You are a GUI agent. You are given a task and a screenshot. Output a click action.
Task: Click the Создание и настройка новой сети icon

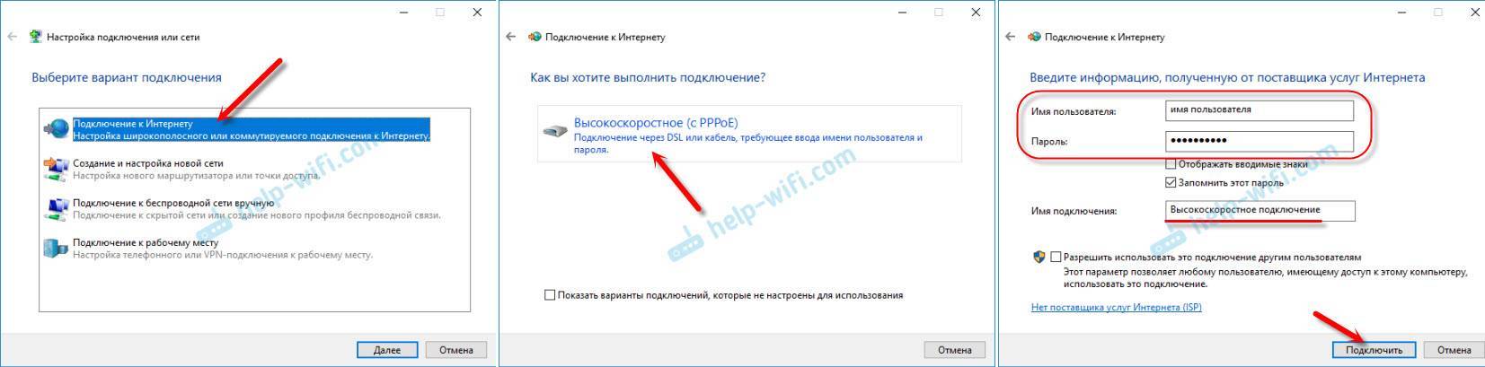56,169
